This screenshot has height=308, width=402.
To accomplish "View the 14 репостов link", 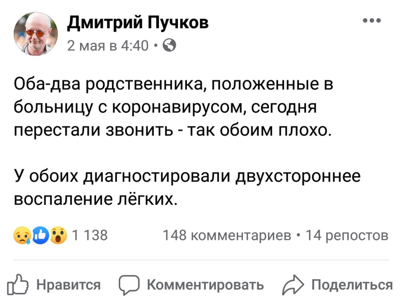I will [347, 235].
